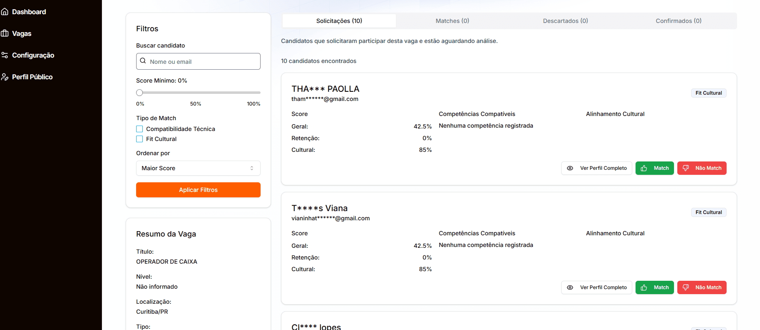
Task: Check the Fit Cultural filter checkbox
Action: 139,139
